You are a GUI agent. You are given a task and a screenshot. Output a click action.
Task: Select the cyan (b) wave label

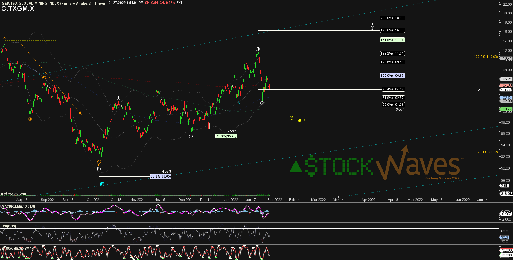coord(238,102)
